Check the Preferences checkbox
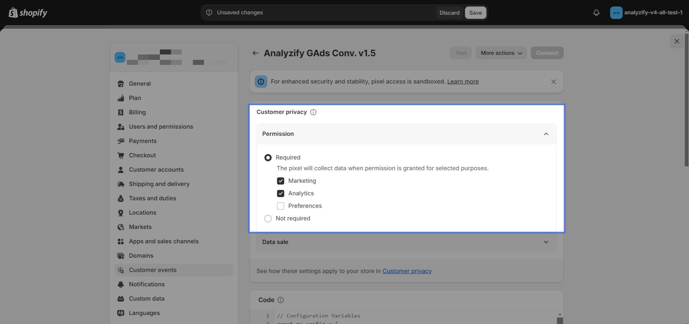Image resolution: width=689 pixels, height=324 pixels. point(281,206)
